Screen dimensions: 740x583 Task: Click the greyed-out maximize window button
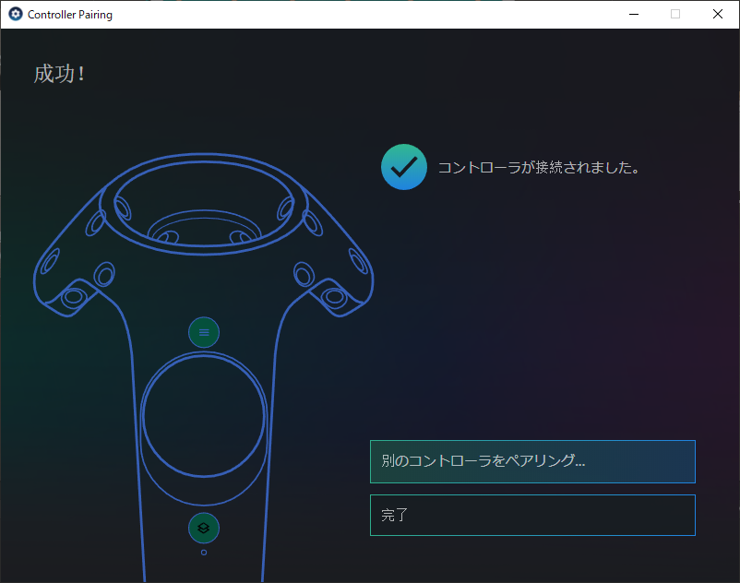click(x=675, y=14)
